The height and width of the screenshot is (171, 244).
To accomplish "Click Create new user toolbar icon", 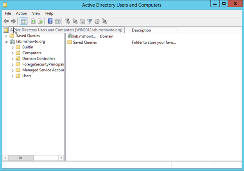I will pyautogui.click(x=68, y=21).
